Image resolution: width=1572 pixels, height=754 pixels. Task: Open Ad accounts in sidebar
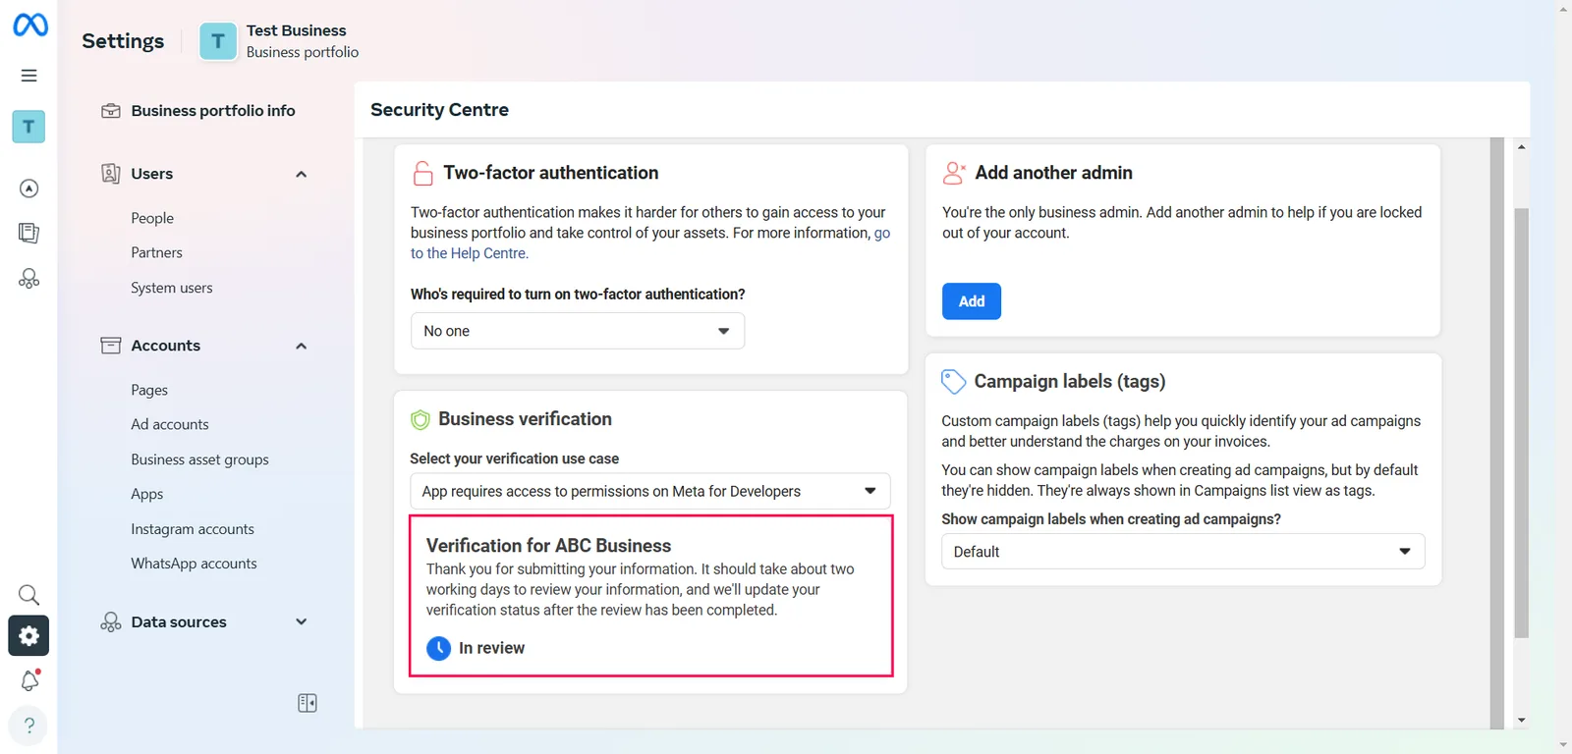[x=170, y=424]
